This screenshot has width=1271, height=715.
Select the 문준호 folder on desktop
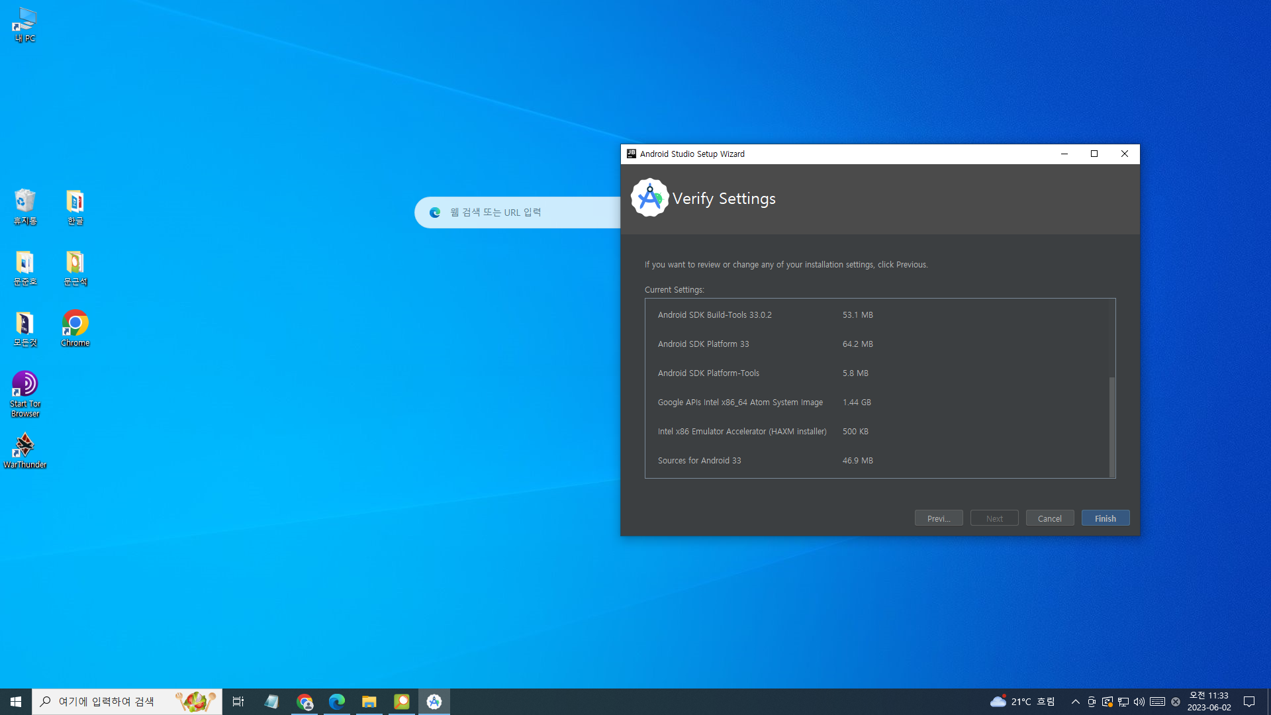click(x=25, y=267)
